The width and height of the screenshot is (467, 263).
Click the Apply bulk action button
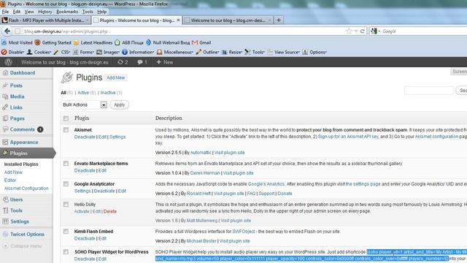click(119, 104)
